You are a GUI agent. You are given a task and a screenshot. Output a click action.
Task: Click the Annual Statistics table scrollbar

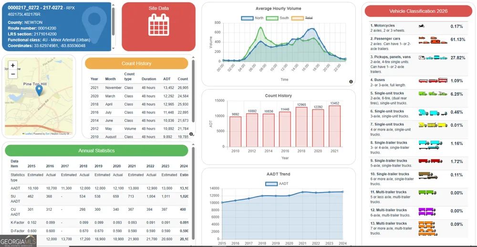click(x=193, y=193)
